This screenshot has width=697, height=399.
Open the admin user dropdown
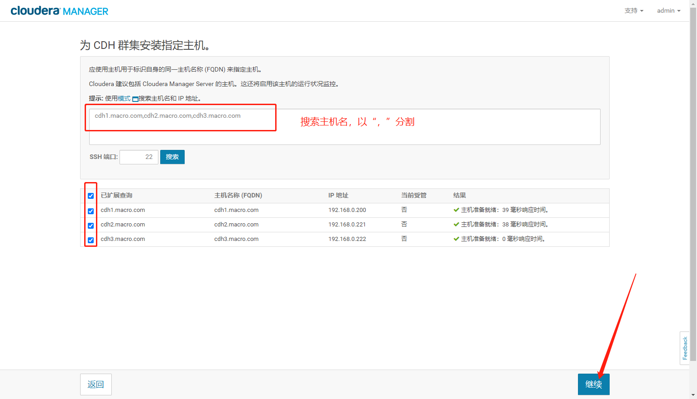(x=668, y=10)
